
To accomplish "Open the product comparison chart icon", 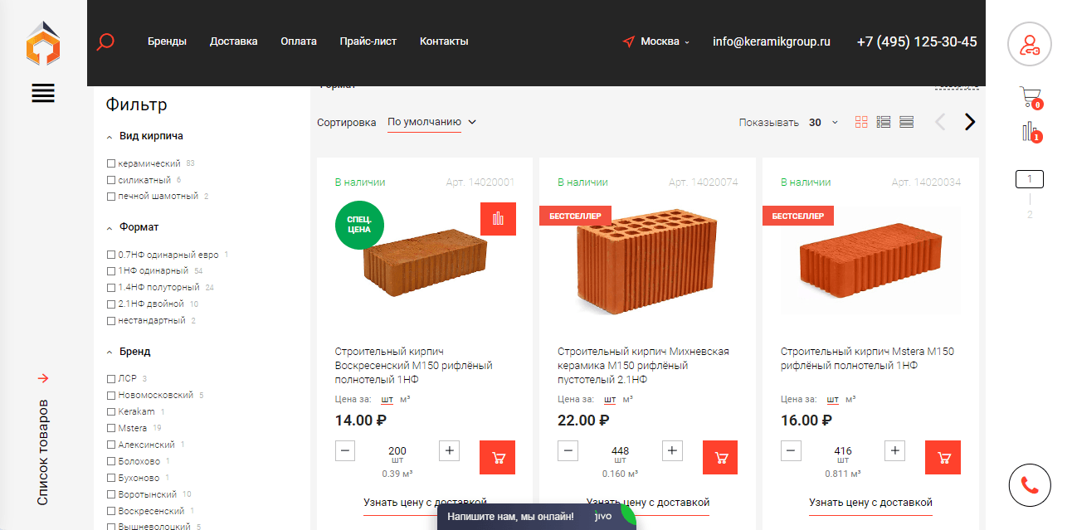I will tap(1030, 131).
